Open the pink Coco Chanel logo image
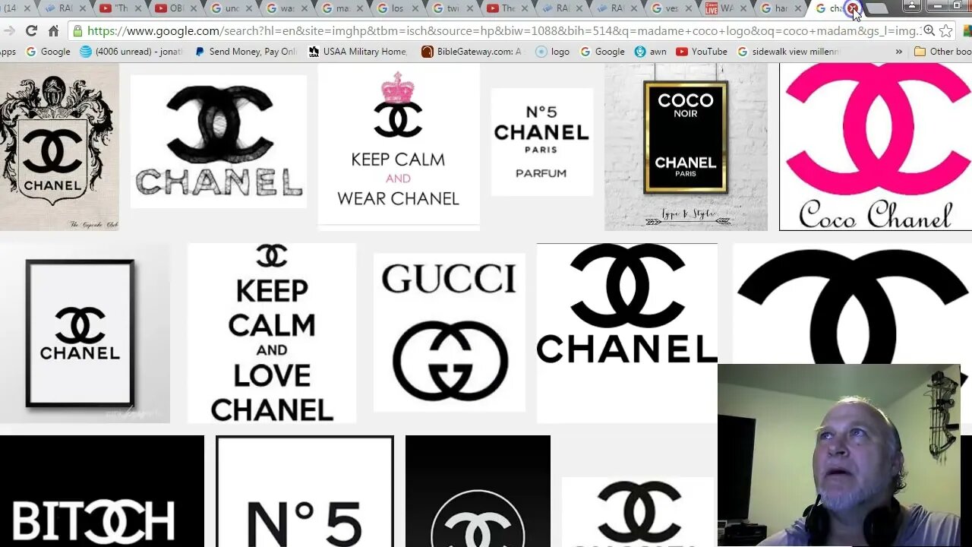This screenshot has height=547, width=972. pos(876,147)
